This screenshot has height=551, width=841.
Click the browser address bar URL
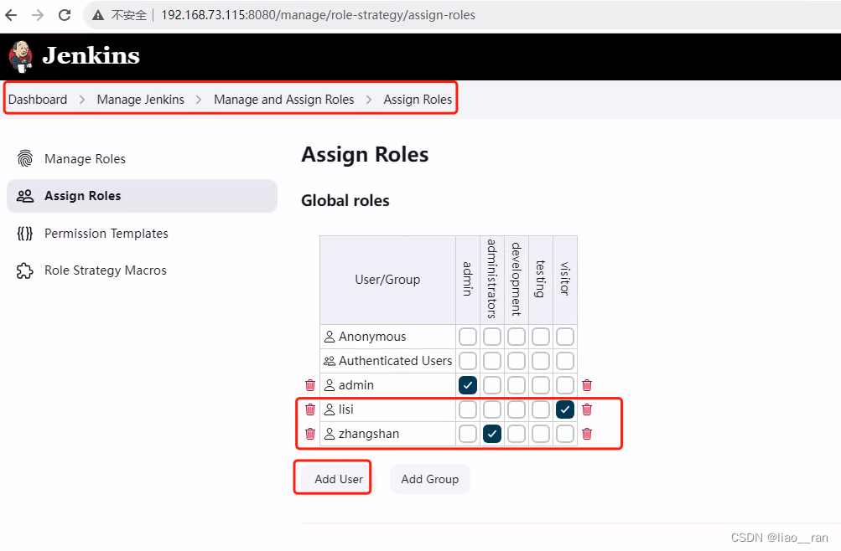click(318, 15)
